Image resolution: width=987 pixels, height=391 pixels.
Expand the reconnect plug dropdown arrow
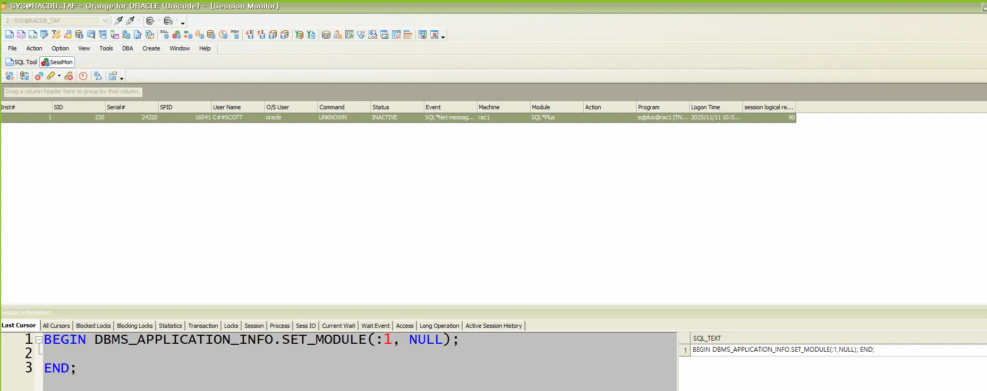139,21
